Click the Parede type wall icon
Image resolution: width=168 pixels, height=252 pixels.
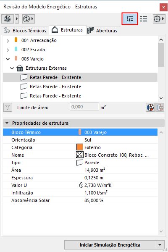click(x=79, y=163)
